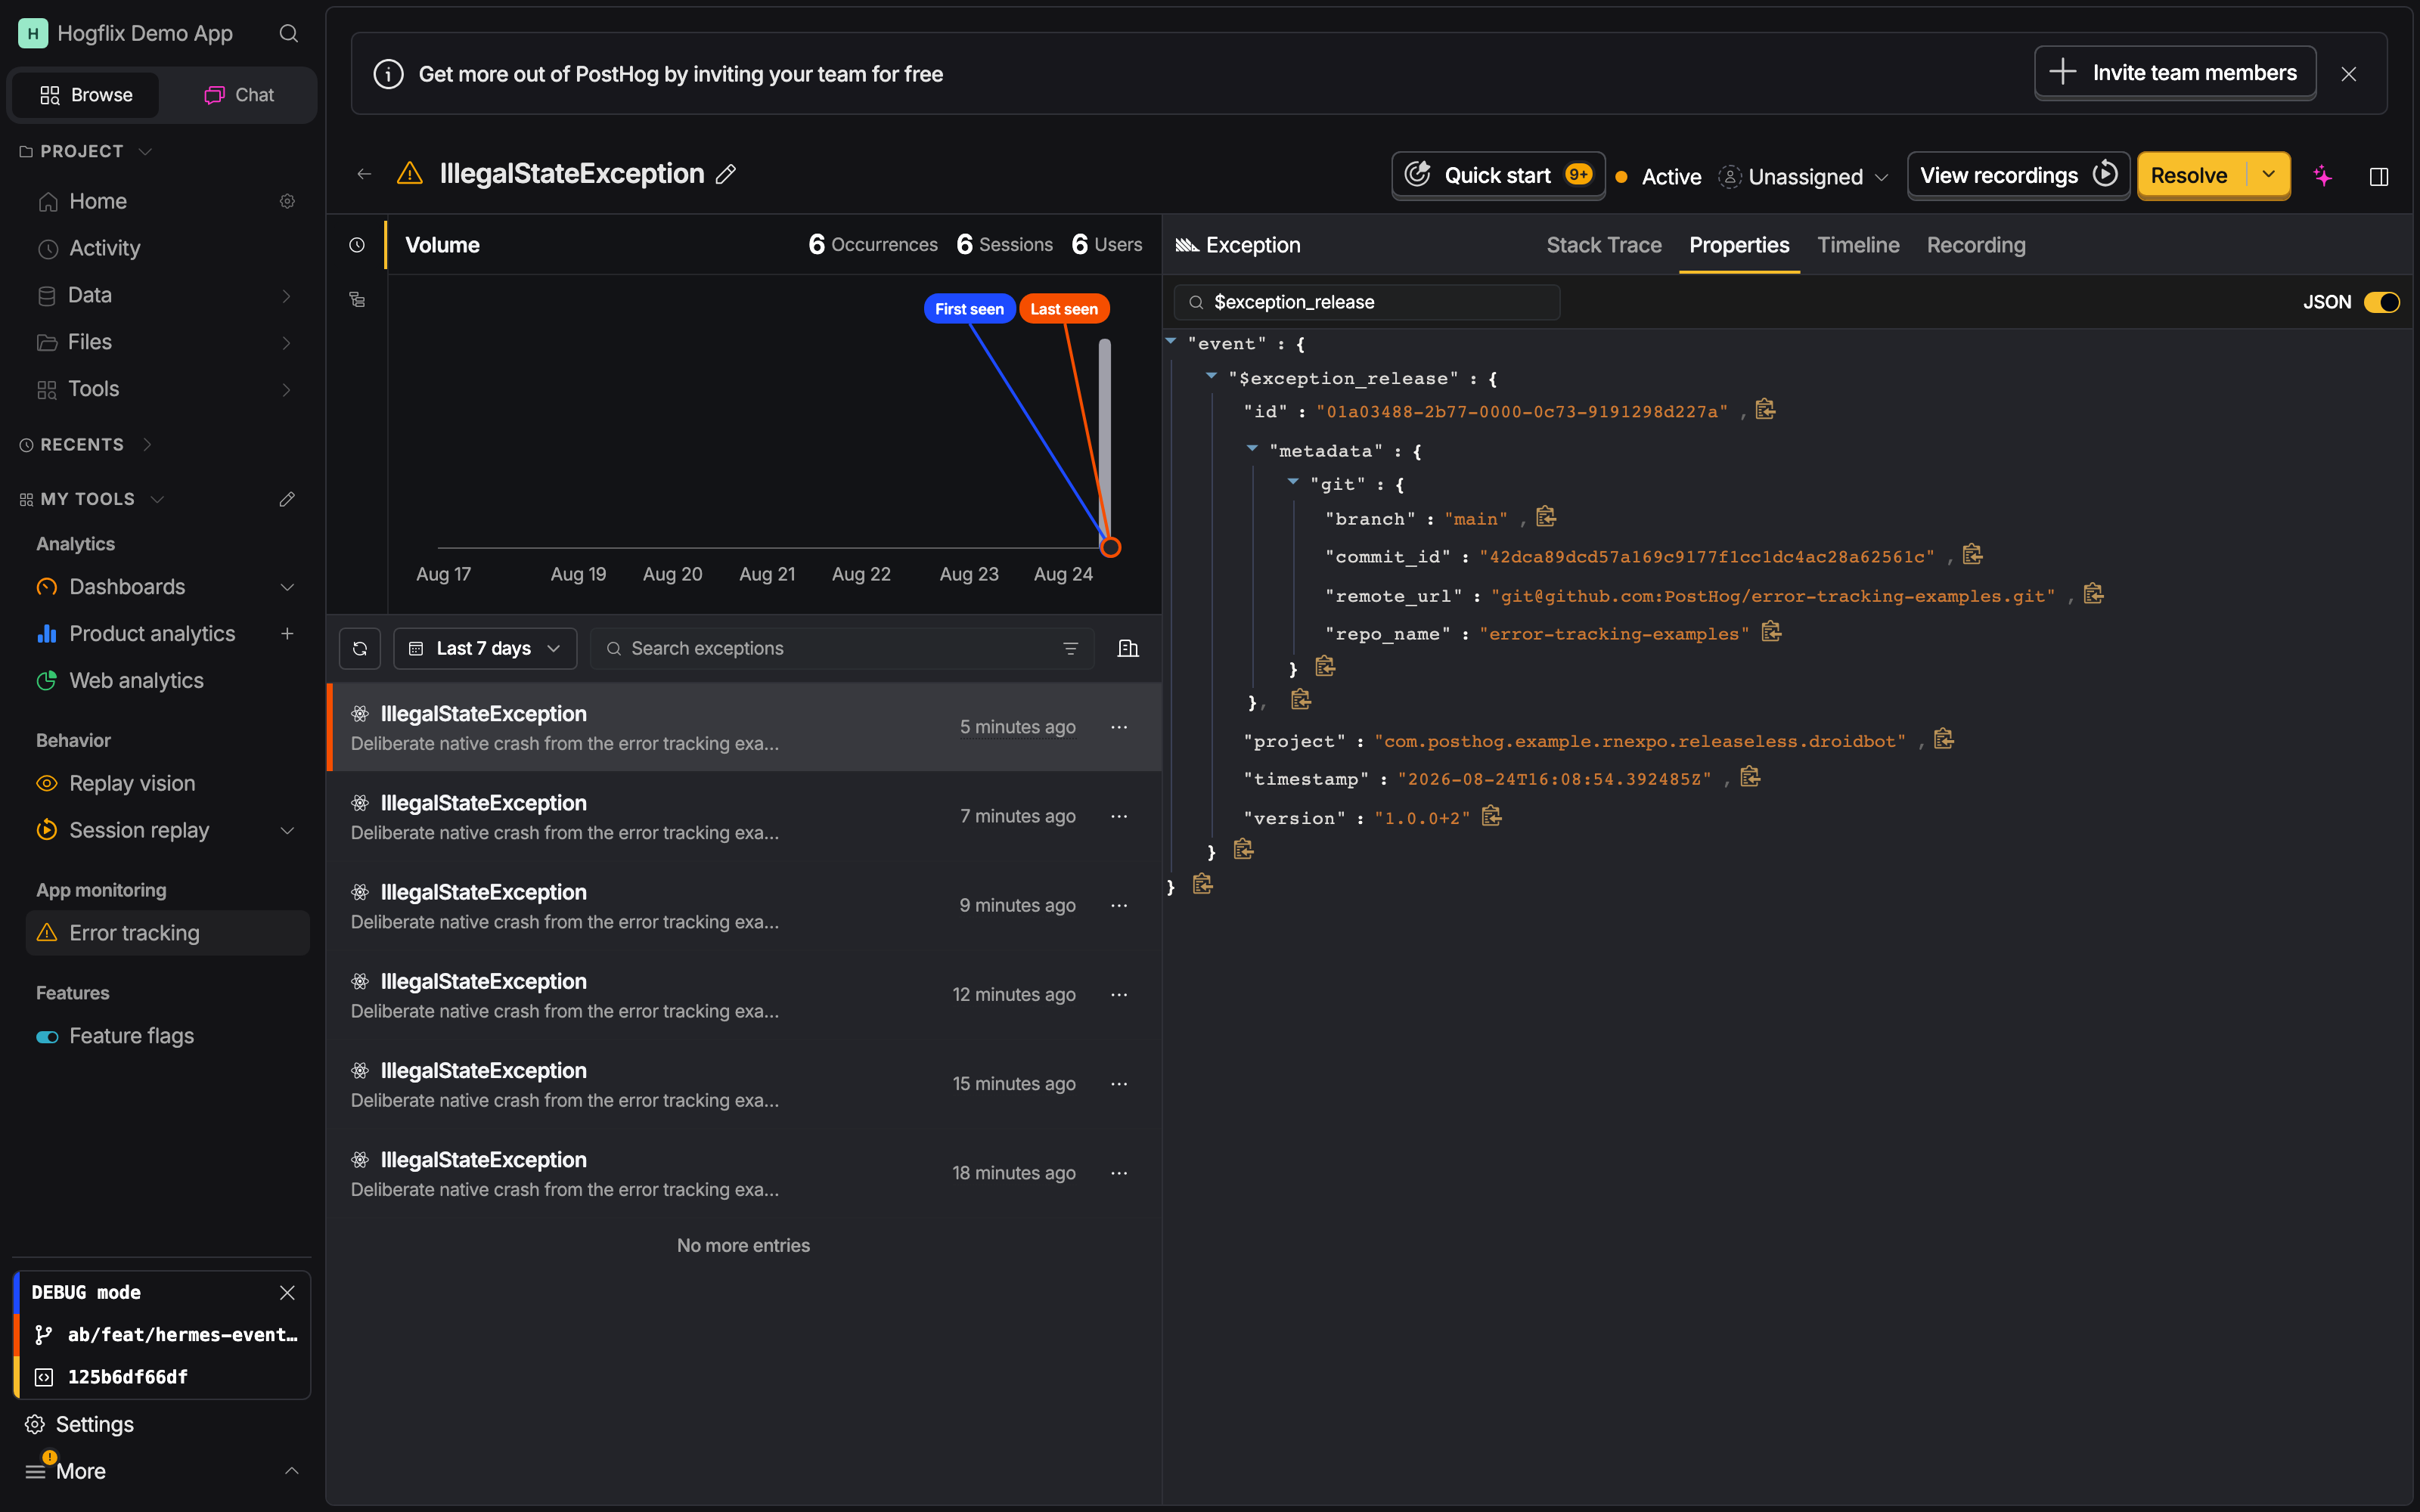Copy the remote_url value
2420x1512 pixels.
pyautogui.click(x=2093, y=594)
